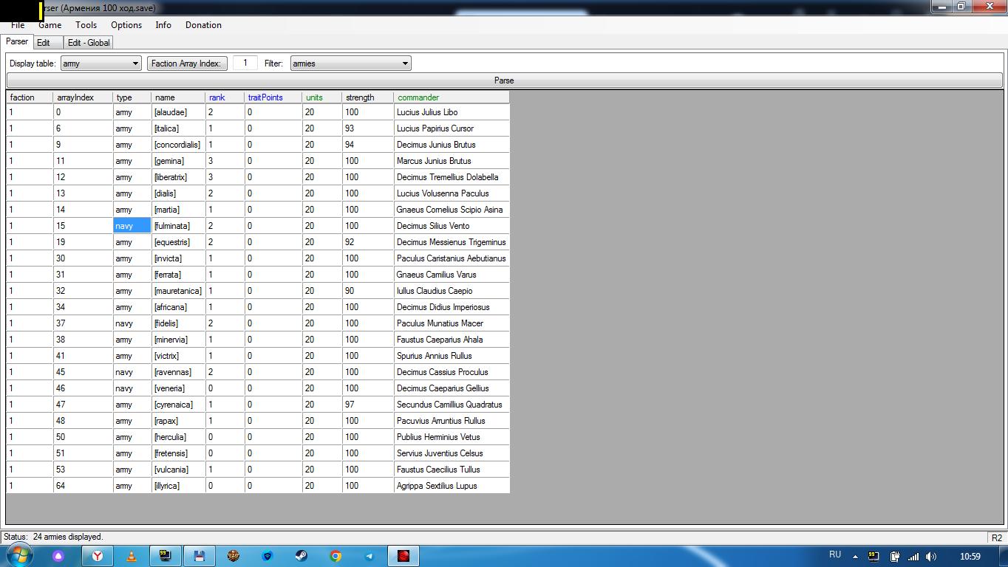Select the [liberatrix] name cell

(x=178, y=177)
